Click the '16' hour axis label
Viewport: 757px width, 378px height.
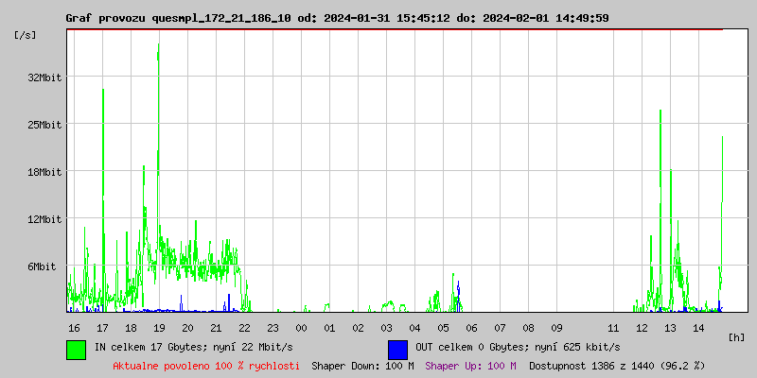pyautogui.click(x=74, y=328)
